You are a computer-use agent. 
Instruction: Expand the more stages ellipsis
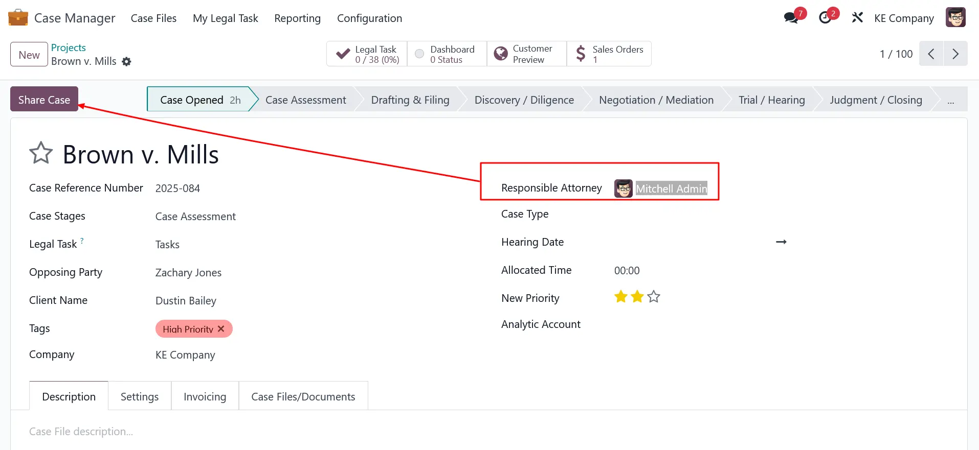click(x=950, y=100)
